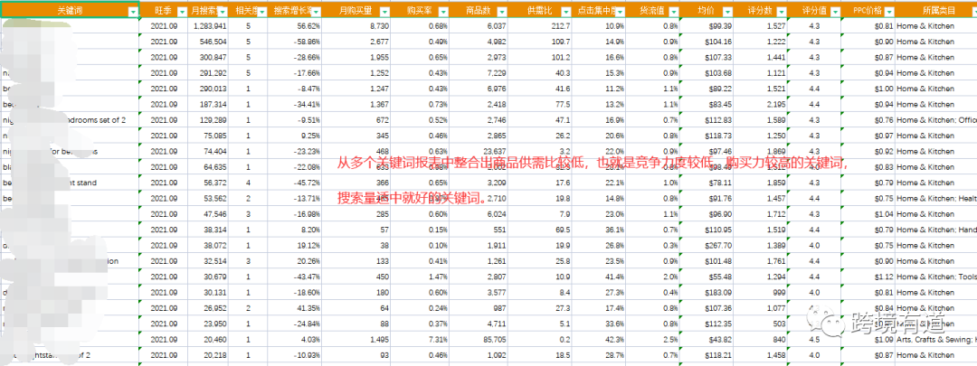Select the growth rate cell 41.35%
The image size is (977, 366).
click(x=295, y=308)
